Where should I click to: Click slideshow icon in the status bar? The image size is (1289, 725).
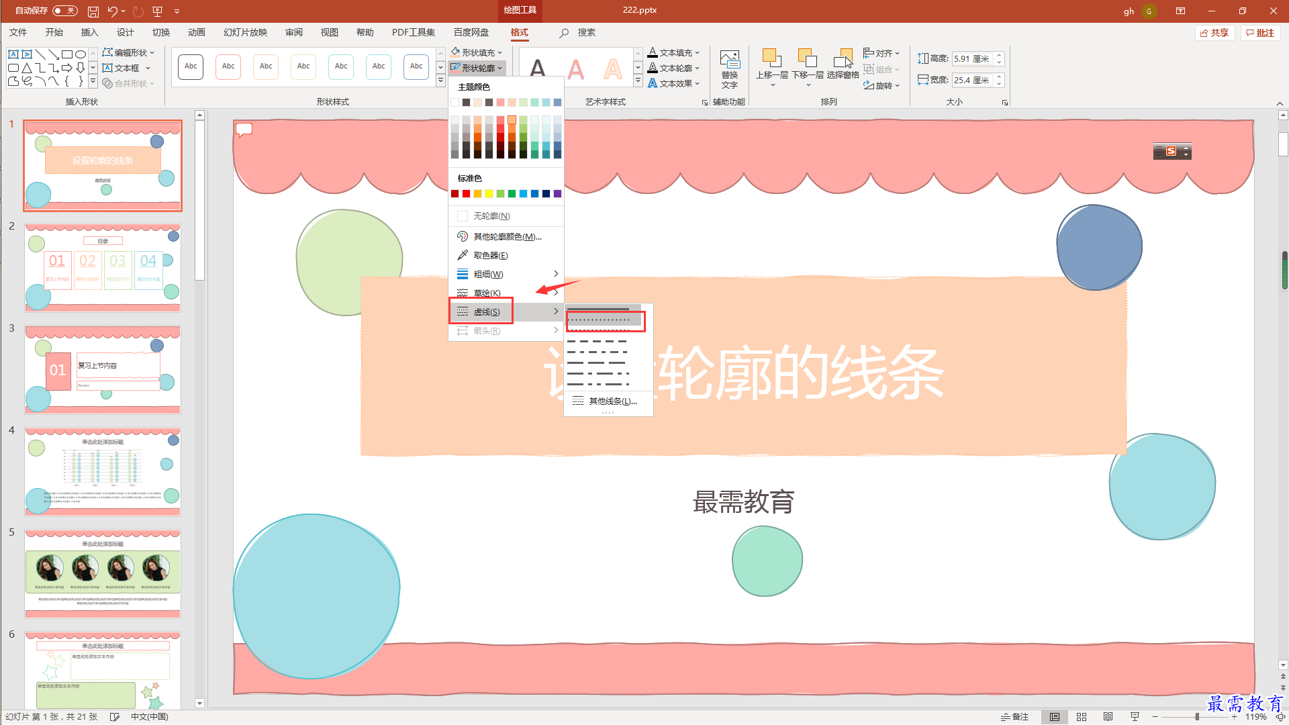pyautogui.click(x=1135, y=717)
